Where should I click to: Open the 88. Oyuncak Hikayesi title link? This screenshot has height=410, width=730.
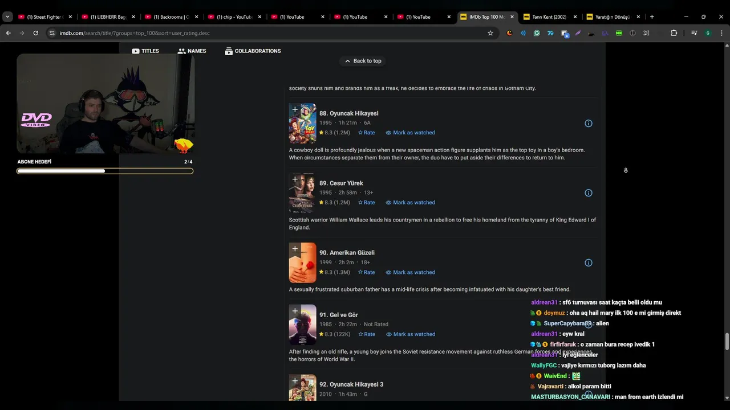pos(349,113)
